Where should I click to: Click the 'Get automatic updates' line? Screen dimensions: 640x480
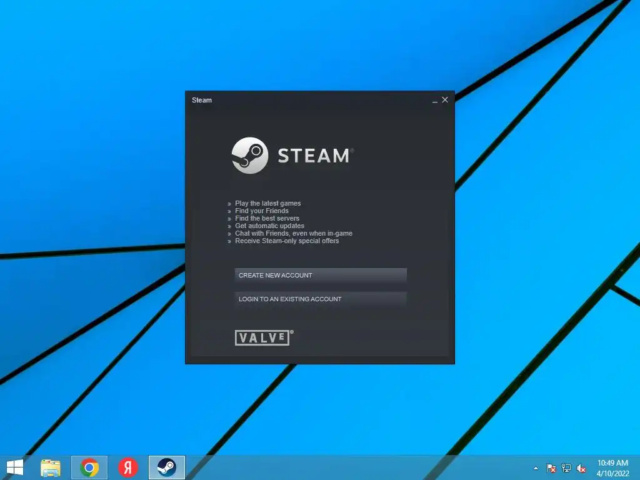pos(269,226)
